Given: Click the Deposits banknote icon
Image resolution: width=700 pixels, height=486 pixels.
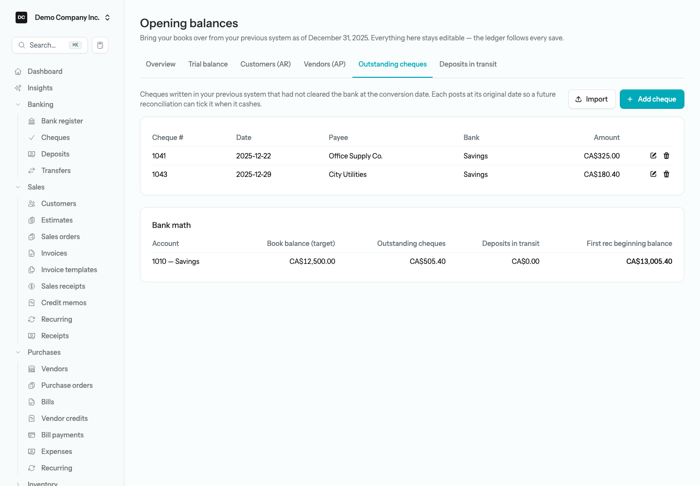Looking at the screenshot, I should click(x=32, y=154).
